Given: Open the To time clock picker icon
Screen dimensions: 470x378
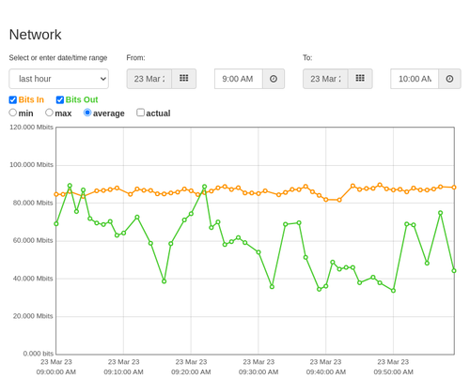Looking at the screenshot, I should tap(449, 79).
